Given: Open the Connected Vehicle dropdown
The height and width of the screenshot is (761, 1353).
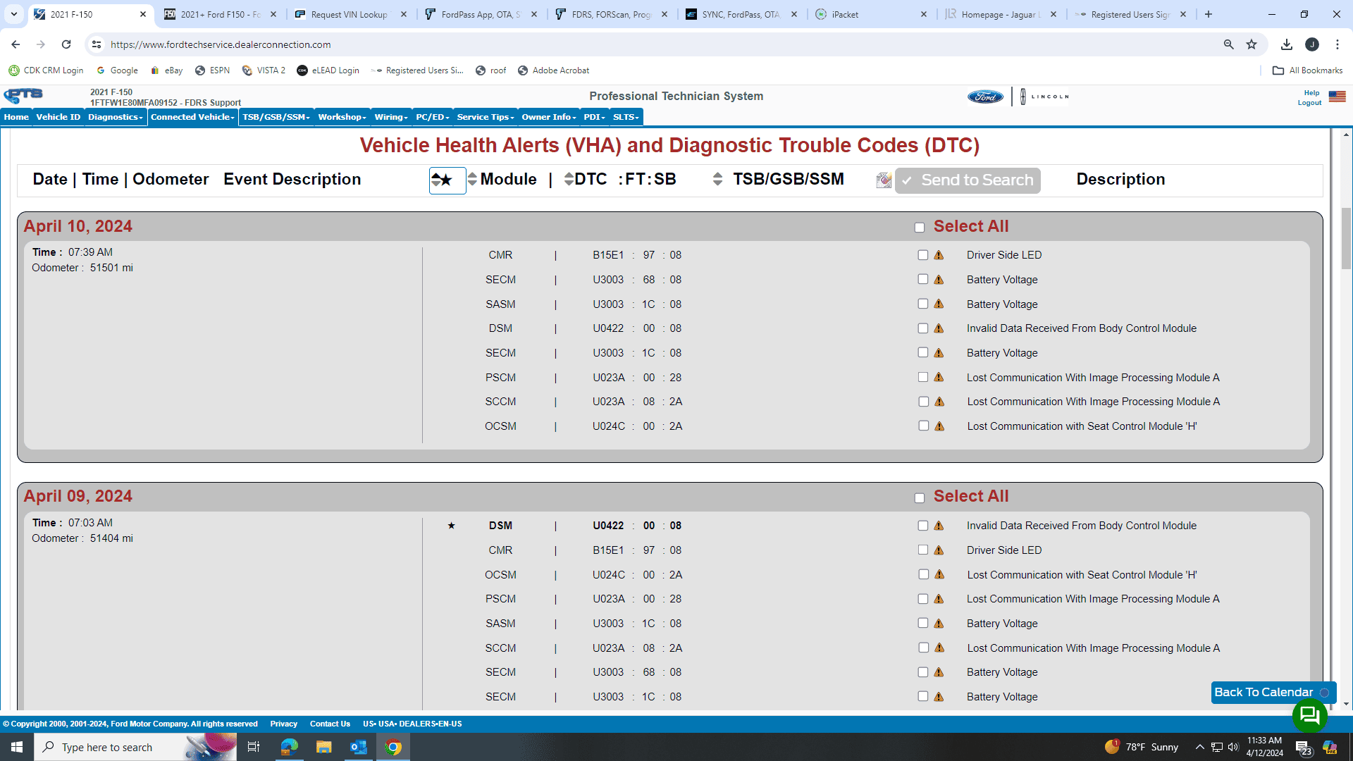Looking at the screenshot, I should click(x=192, y=117).
